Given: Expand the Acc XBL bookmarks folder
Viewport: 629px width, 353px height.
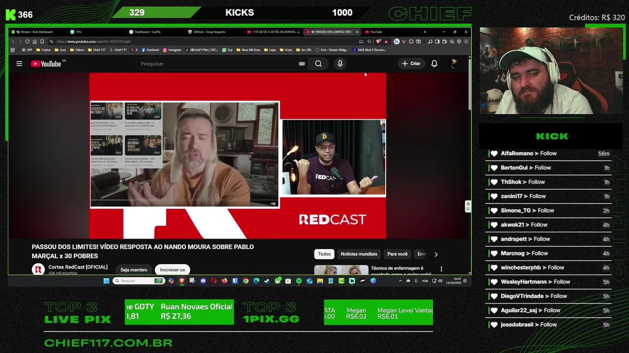Looking at the screenshot, I should click(303, 50).
